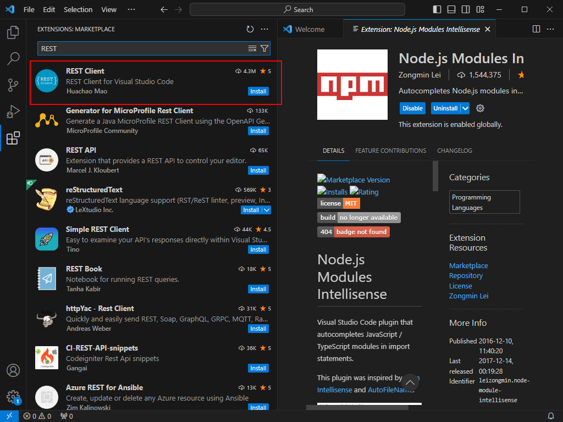The width and height of the screenshot is (563, 422).
Task: Open the Accounts menu icon
Action: click(13, 370)
